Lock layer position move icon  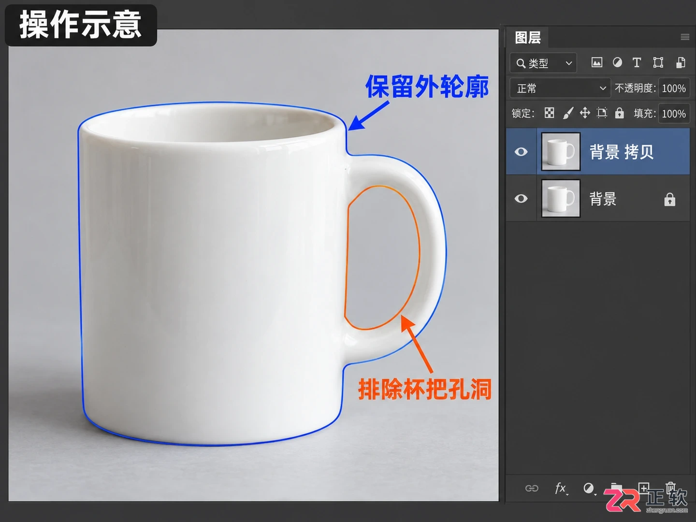(585, 113)
